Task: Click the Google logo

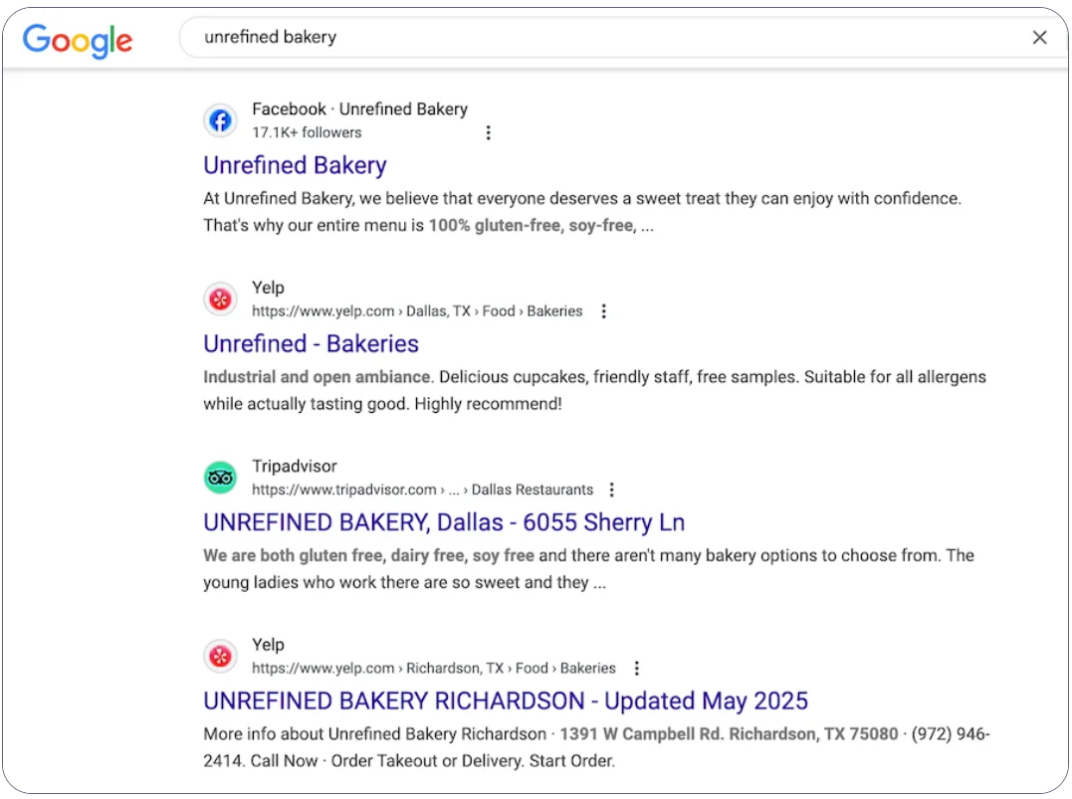Action: point(78,41)
